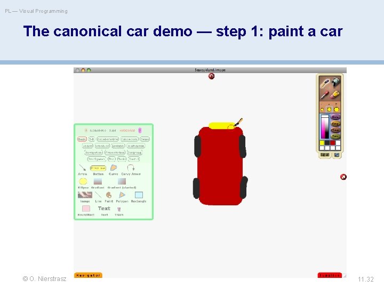Pick the Line object icon
The width and height of the screenshot is (384, 288).
[98, 195]
